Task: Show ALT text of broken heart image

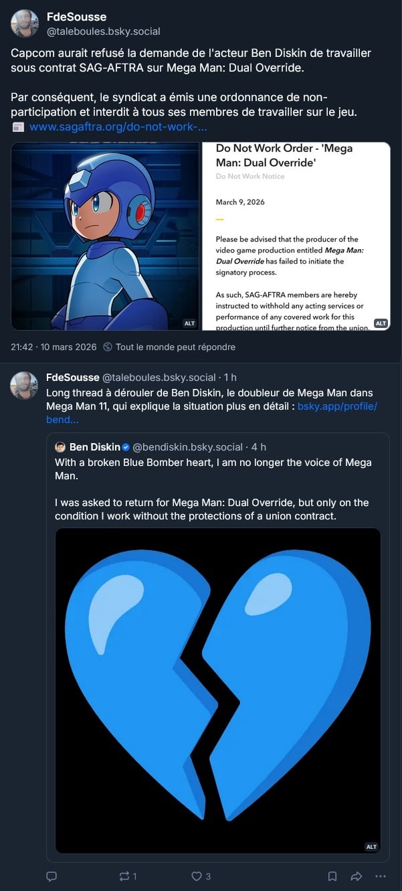Action: click(371, 847)
